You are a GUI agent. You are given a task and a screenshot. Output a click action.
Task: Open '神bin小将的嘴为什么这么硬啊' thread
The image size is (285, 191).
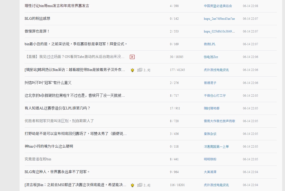click(x=49, y=146)
